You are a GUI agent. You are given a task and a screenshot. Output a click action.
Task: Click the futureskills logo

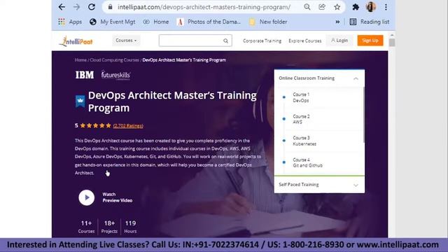pyautogui.click(x=115, y=75)
